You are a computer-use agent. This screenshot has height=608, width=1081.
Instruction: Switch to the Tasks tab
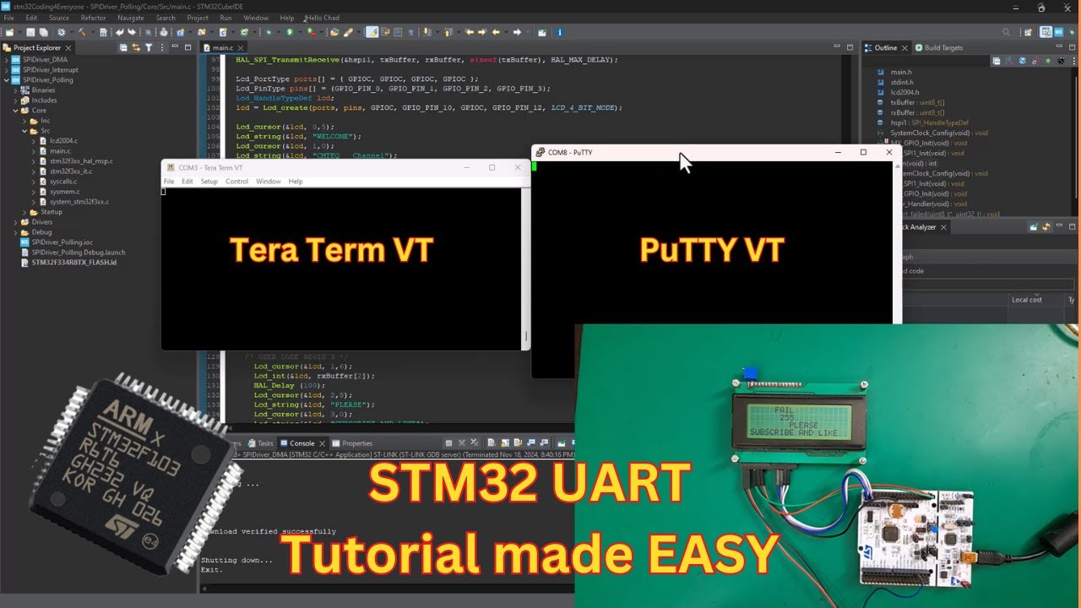click(260, 443)
